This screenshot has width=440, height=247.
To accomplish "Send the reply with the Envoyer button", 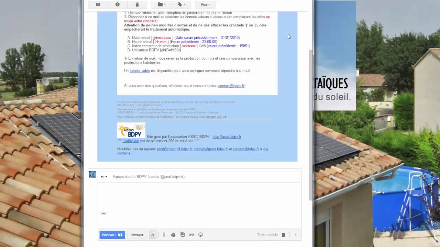I will click(x=137, y=235).
